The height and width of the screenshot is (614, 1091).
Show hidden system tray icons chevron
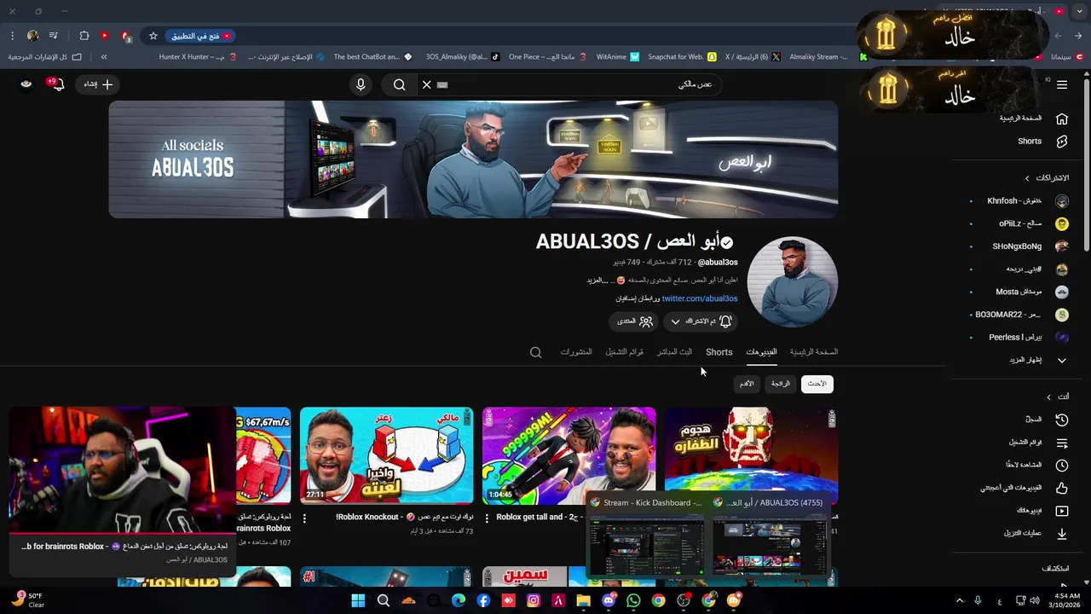point(960,600)
